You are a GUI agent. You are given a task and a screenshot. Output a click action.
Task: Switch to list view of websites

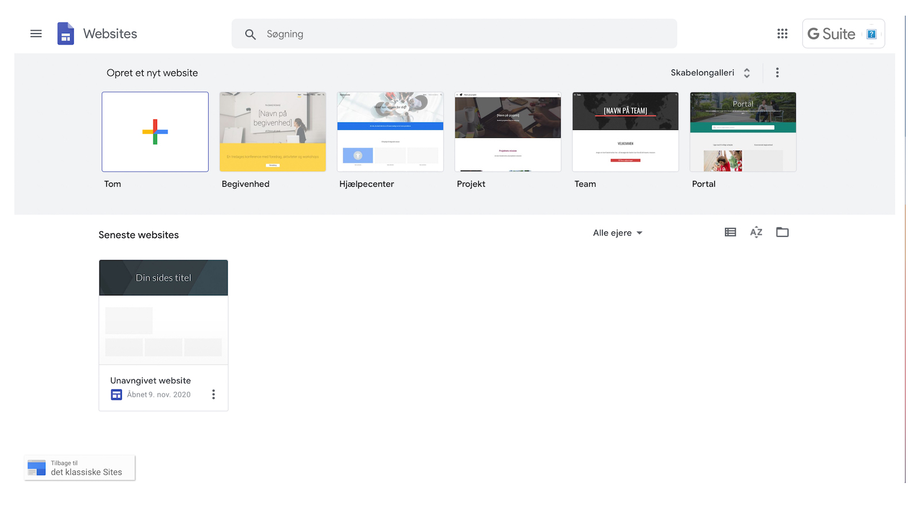[730, 232]
